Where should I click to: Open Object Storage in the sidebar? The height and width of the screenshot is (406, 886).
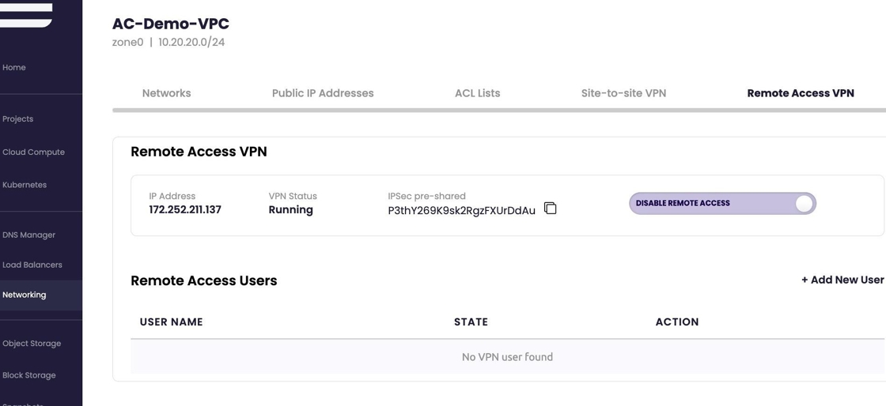[x=32, y=344]
